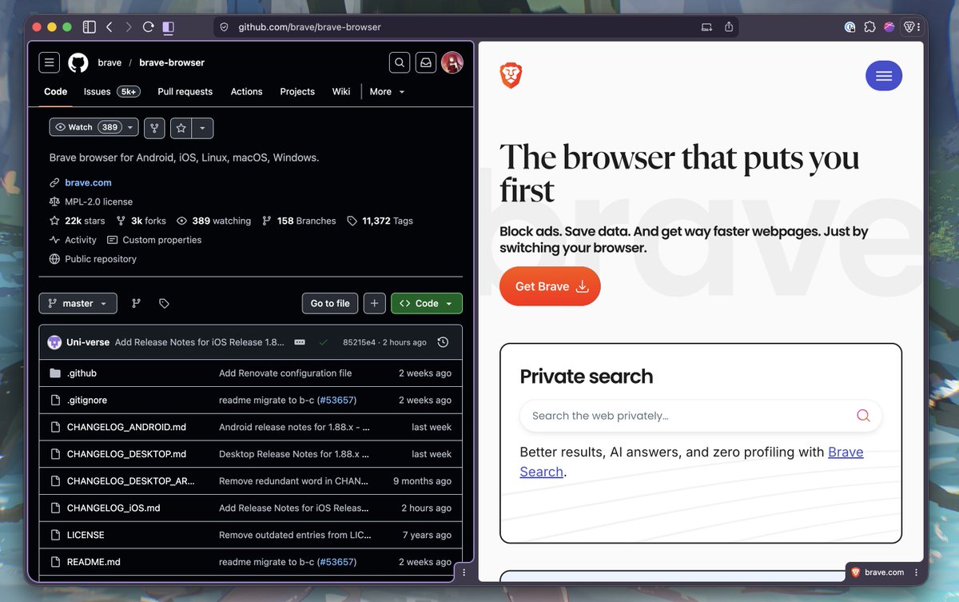Expand the master branch selector
Screen dimensions: 959x602
78,304
